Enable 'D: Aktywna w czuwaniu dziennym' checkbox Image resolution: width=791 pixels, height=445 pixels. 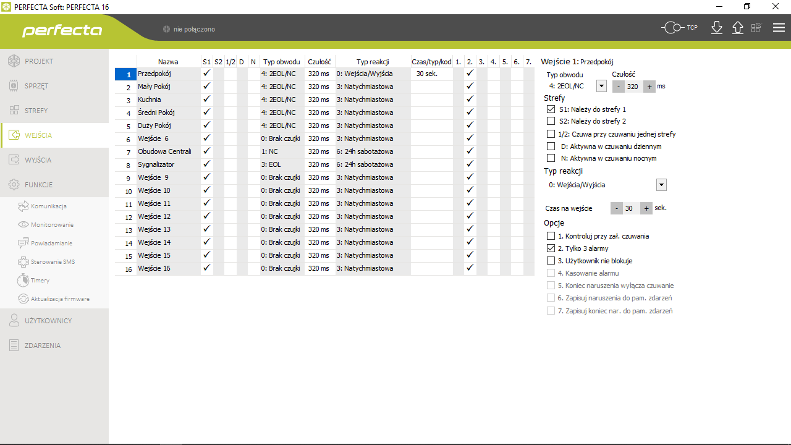click(551, 146)
